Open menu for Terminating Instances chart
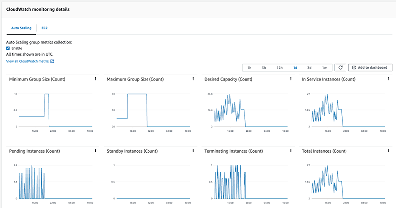This screenshot has height=208, width=396. [291, 151]
